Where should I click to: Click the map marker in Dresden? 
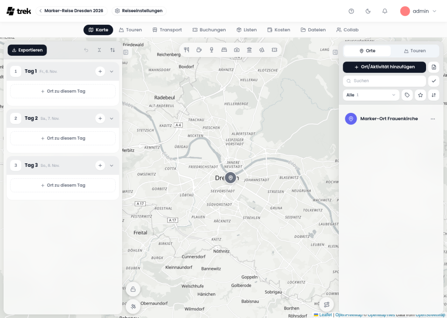tap(230, 178)
